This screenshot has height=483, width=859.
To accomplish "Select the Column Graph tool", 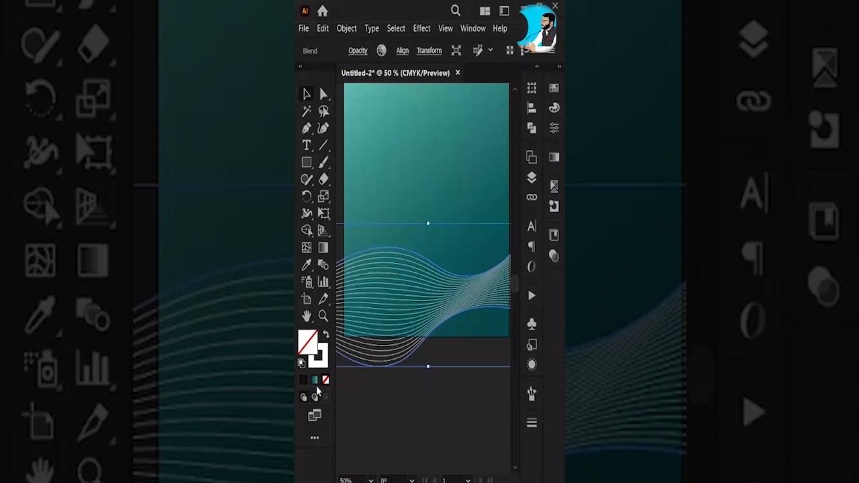I will coord(323,282).
